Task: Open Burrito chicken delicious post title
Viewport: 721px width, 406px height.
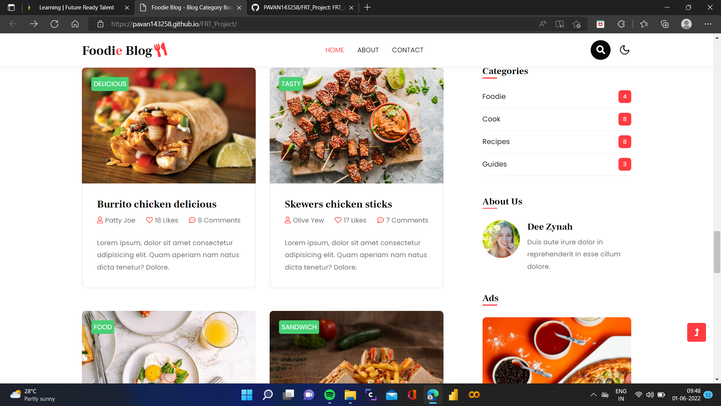Action: point(157,204)
